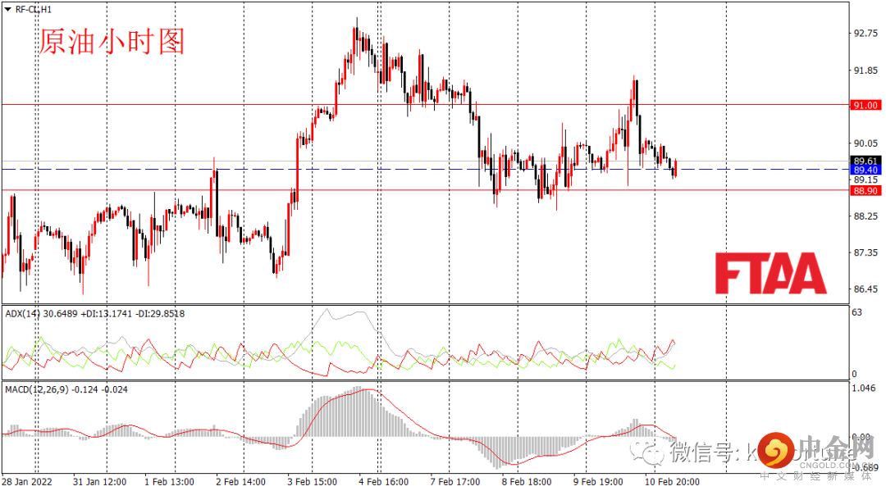Click the 1.046 MACD scale value
Screen dimensions: 886x491
point(864,389)
